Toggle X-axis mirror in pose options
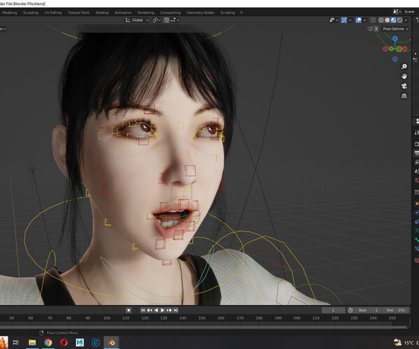 tap(376, 29)
